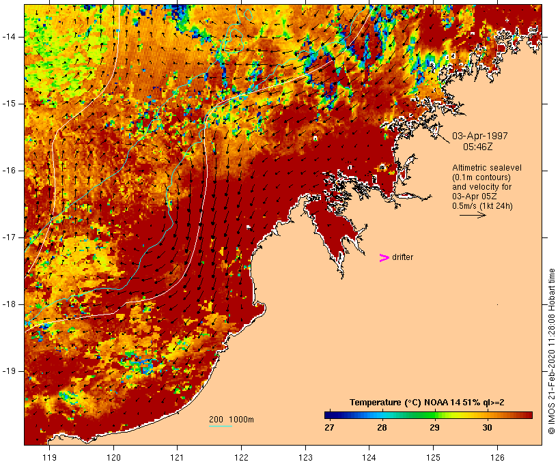
Task: Click the 'Altimetric sealevel' caption line
Action: 487,168
